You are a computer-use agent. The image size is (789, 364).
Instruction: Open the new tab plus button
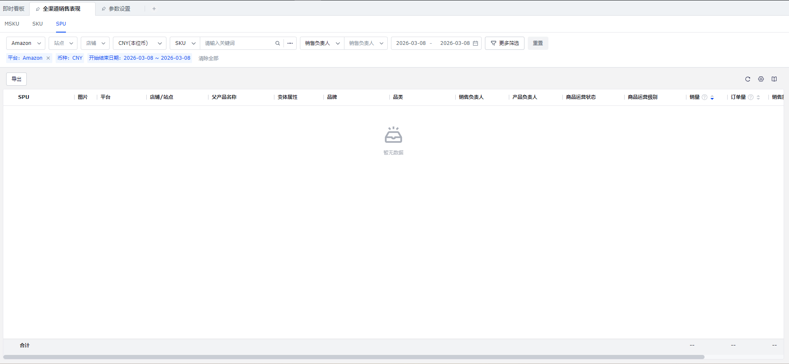[x=154, y=9]
